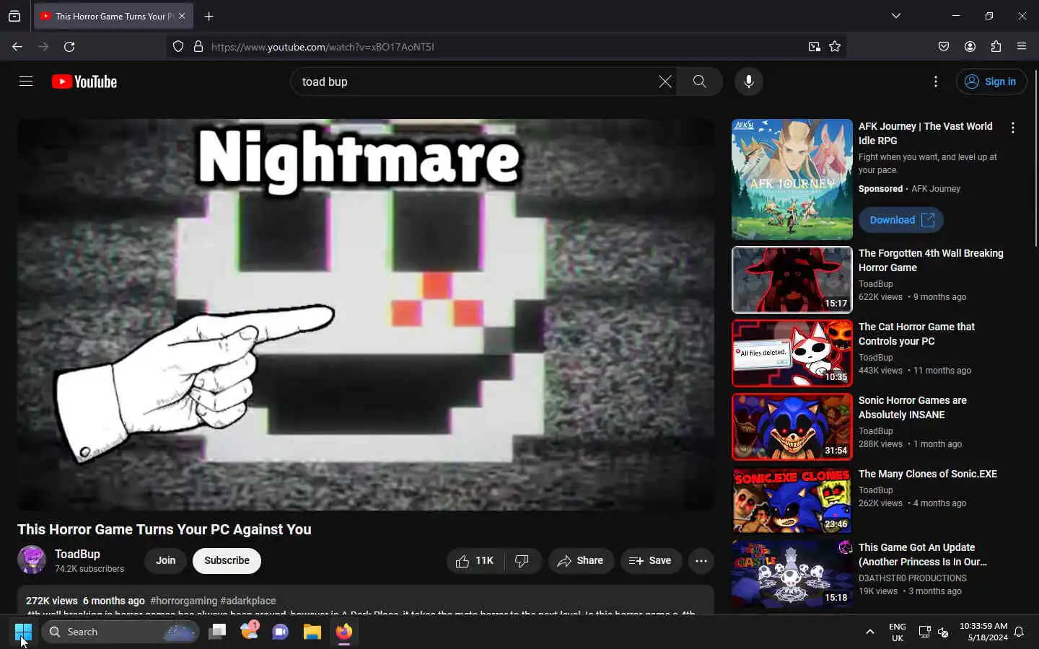Click the AFK Journey Download button
Viewport: 1039px width, 649px height.
click(901, 220)
